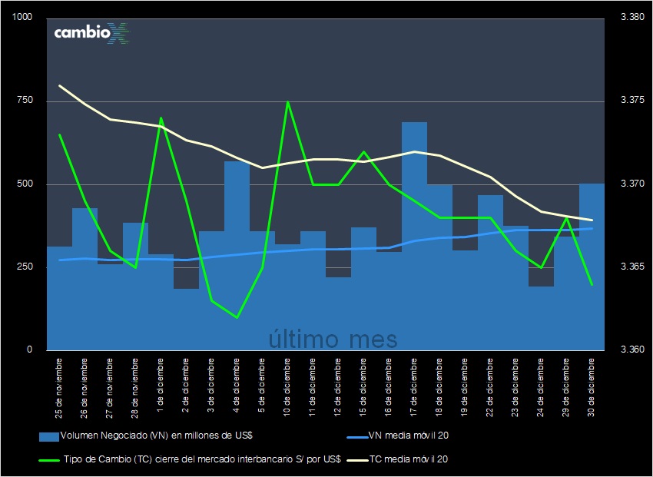653x477 pixels.
Task: Click the white TC media móvil line start point
Action: click(x=59, y=86)
